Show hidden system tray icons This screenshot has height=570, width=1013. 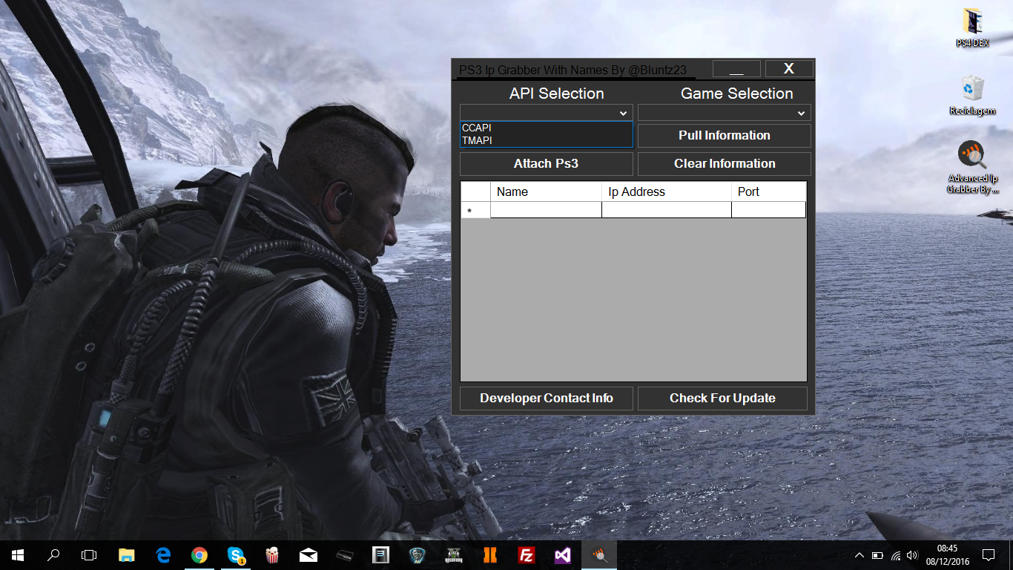859,555
